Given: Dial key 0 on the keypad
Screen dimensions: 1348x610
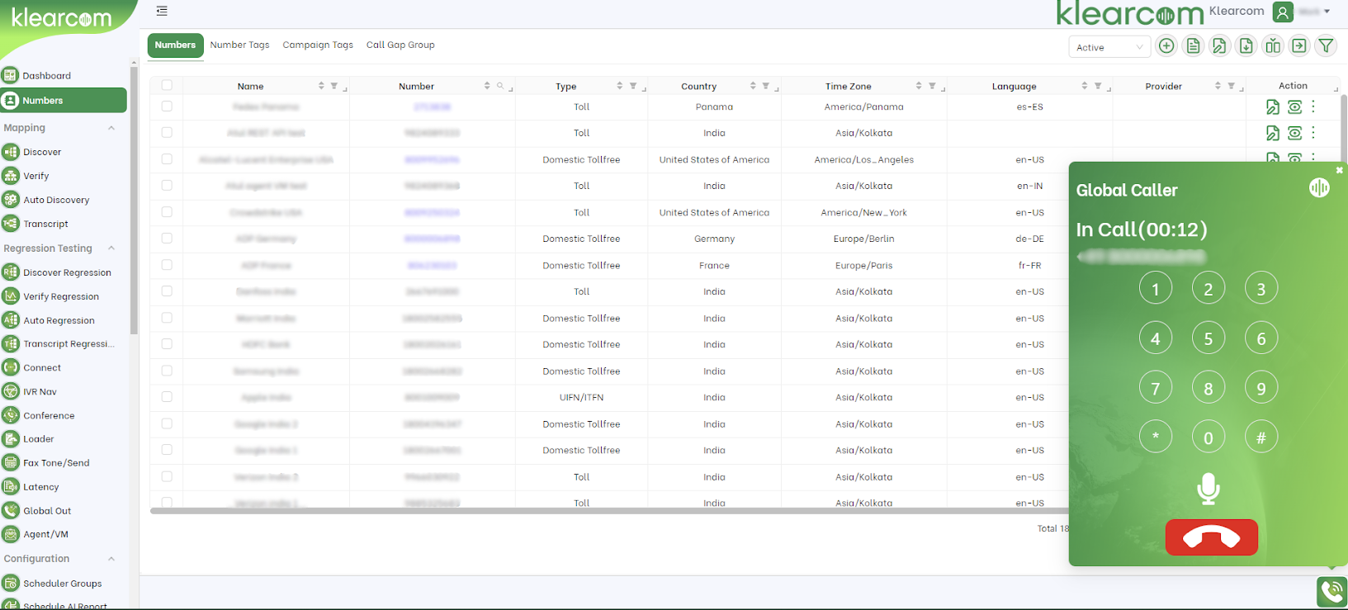Looking at the screenshot, I should 1208,437.
